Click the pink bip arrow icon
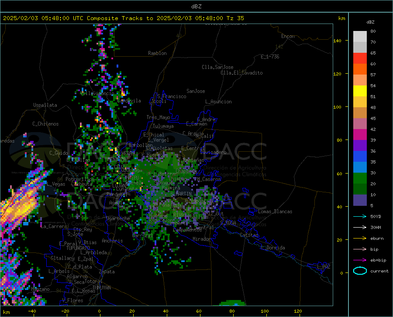This screenshot has width=393, height=317. pos(360,249)
